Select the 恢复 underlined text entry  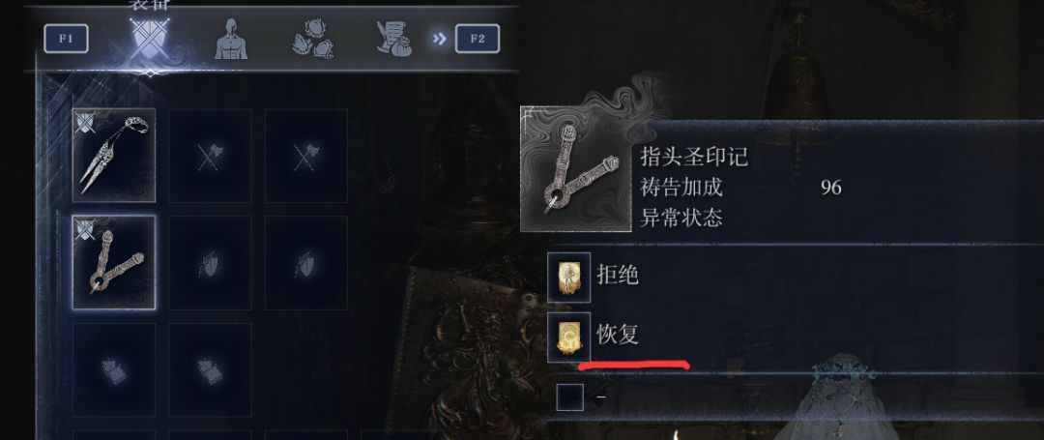[x=618, y=335]
